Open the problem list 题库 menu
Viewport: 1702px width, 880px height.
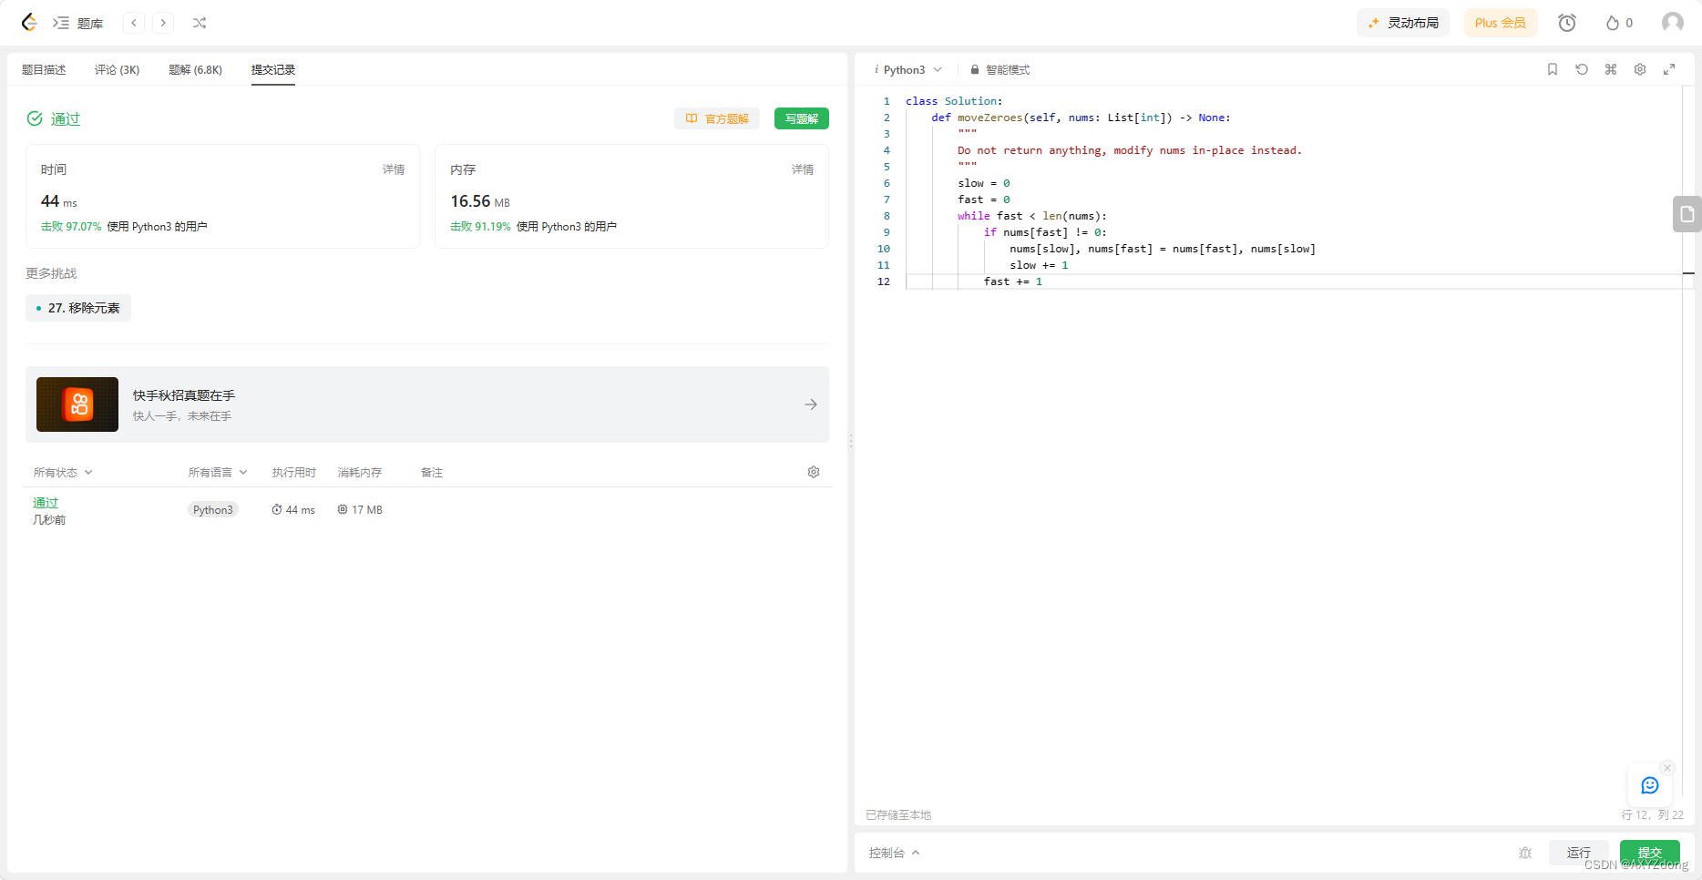(x=78, y=23)
